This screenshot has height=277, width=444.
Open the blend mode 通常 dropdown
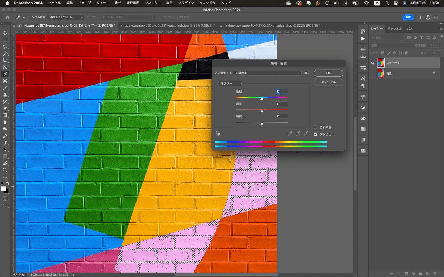392,45
